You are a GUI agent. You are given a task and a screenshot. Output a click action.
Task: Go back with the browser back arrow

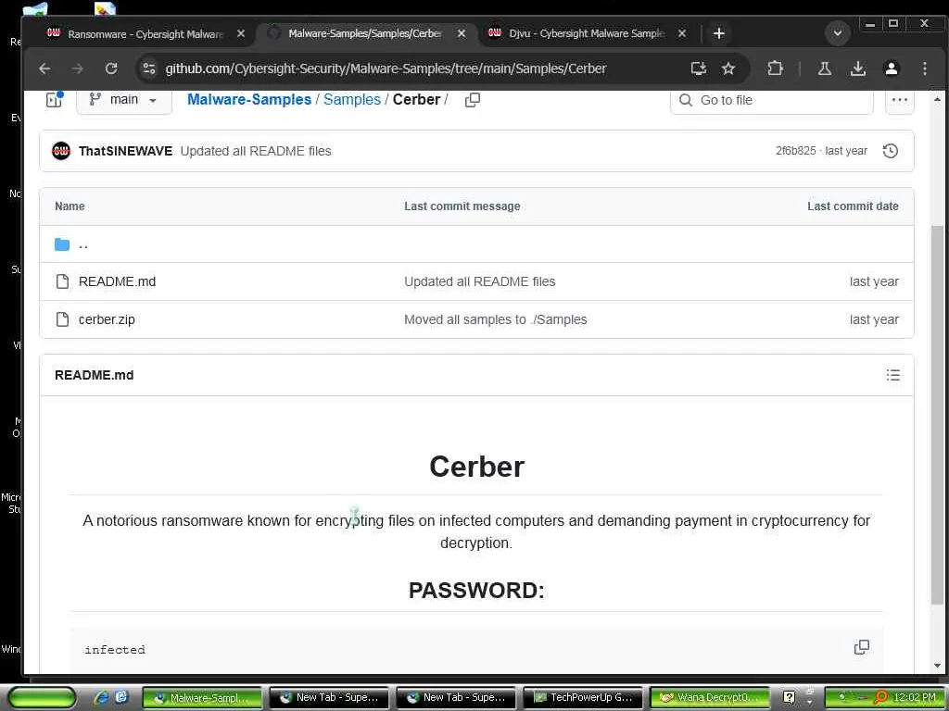(44, 69)
